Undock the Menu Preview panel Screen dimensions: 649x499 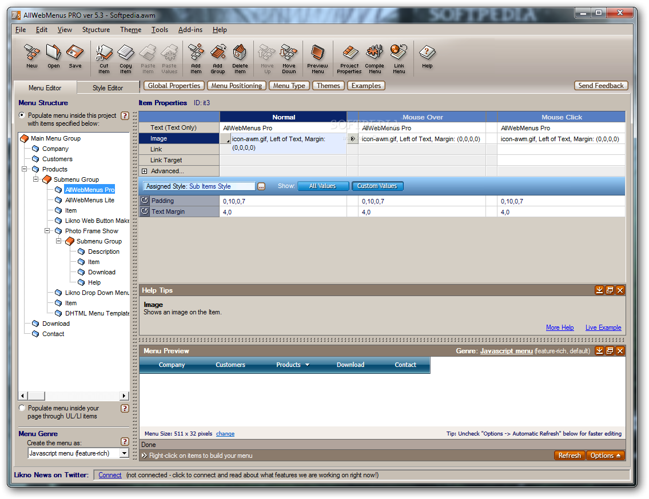(610, 351)
